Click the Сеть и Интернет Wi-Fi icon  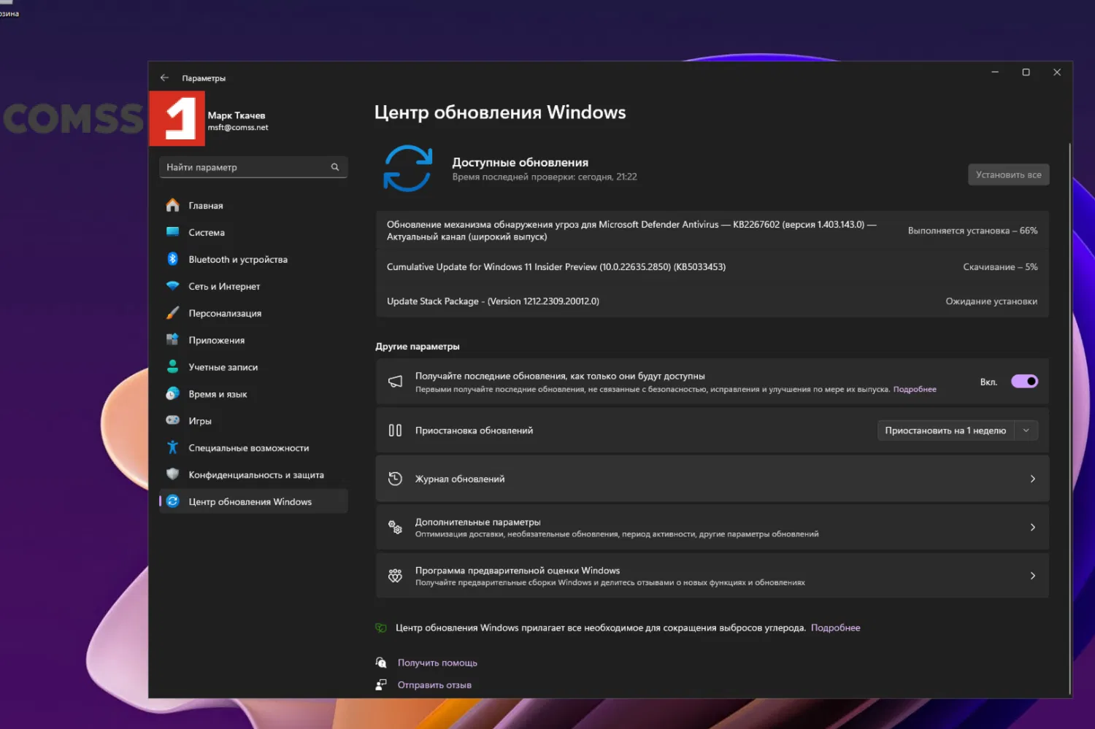pyautogui.click(x=172, y=286)
